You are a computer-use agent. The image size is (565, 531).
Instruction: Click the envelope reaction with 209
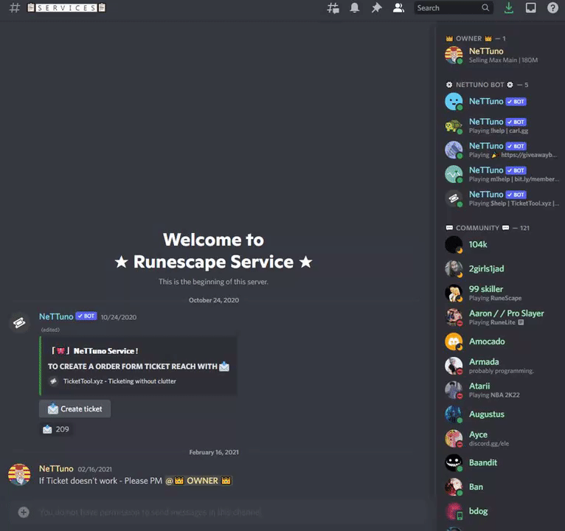pyautogui.click(x=56, y=429)
